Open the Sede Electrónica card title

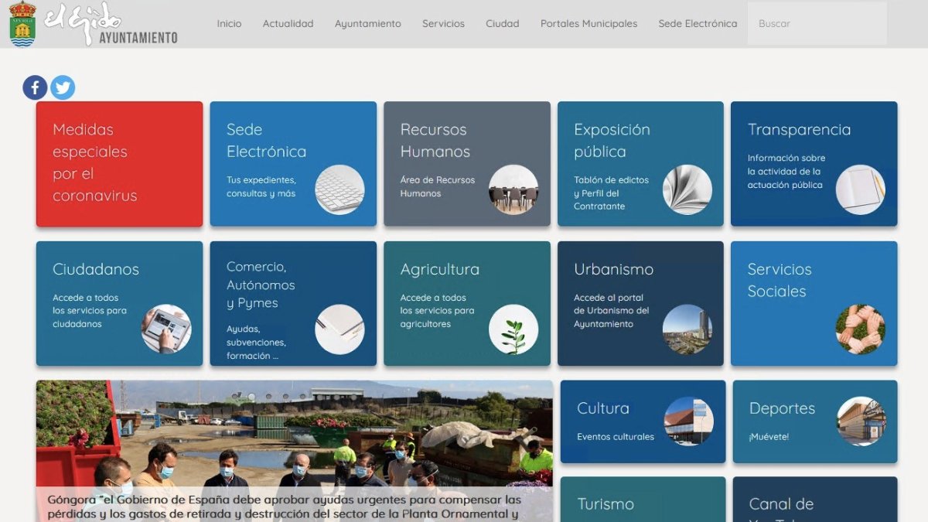(267, 141)
